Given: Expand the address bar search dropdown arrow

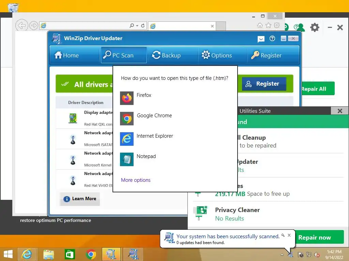Looking at the screenshot, I should 137,26.
